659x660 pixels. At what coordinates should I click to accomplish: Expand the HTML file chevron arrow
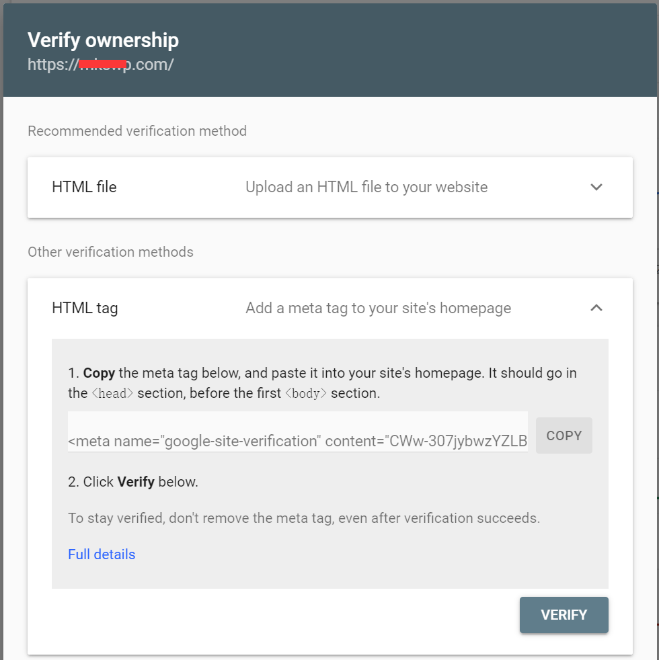(596, 188)
